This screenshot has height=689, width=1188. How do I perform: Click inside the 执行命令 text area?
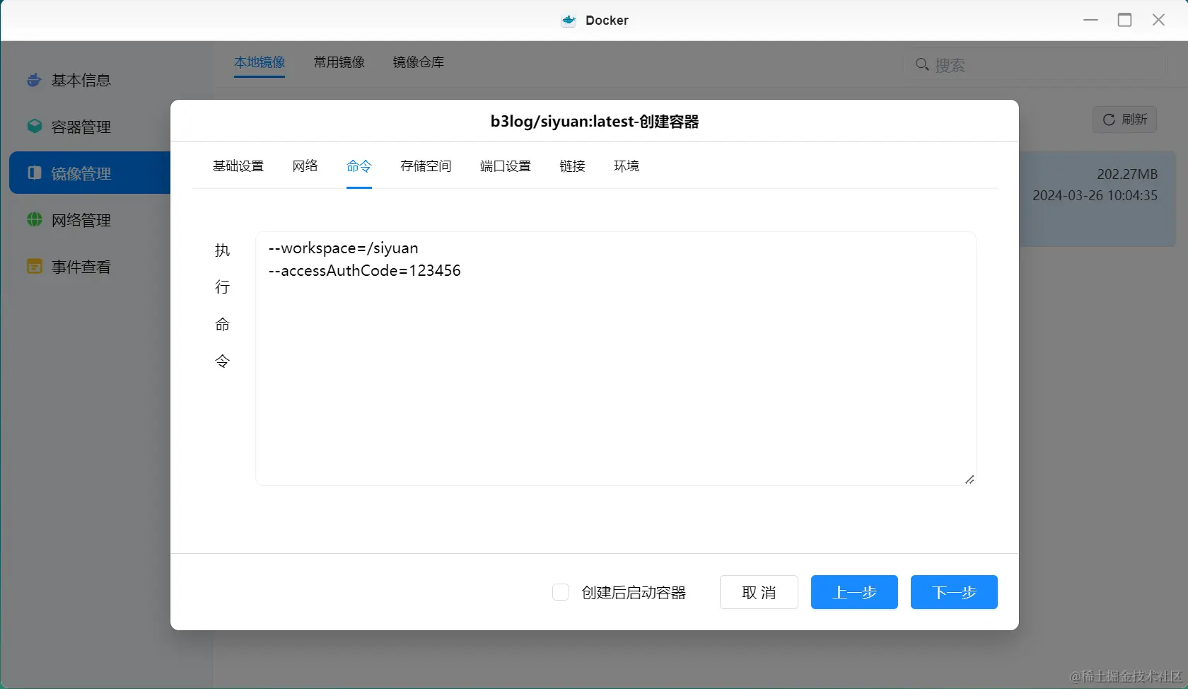click(x=615, y=359)
